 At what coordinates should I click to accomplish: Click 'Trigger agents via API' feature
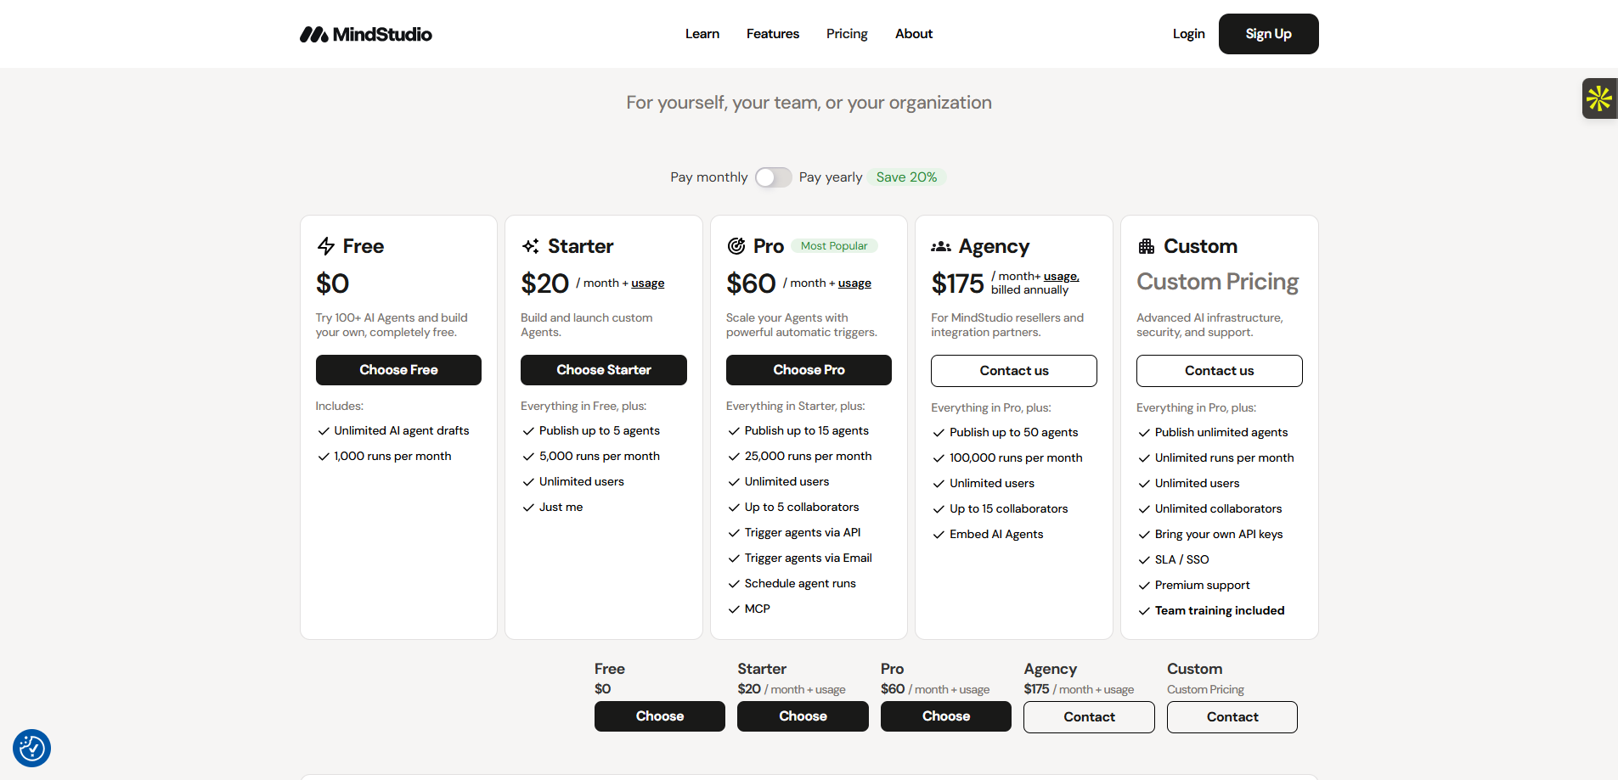[803, 533]
